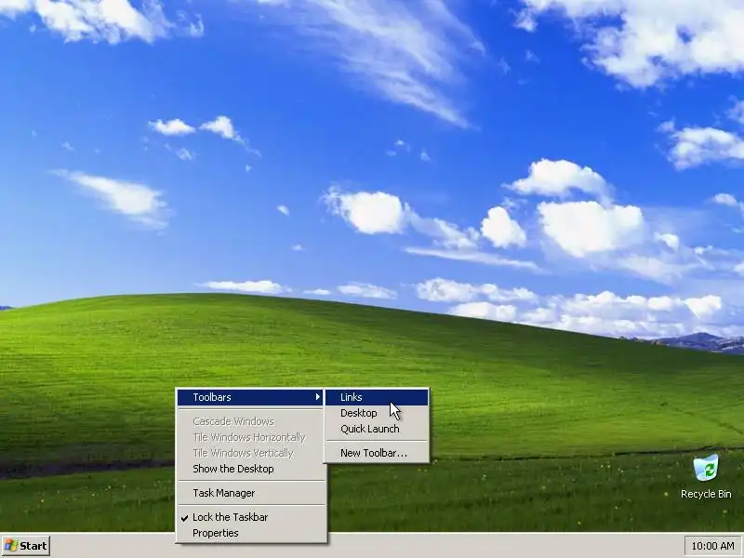The width and height of the screenshot is (744, 558).
Task: Enable the Desktop toolbar
Action: [377, 413]
